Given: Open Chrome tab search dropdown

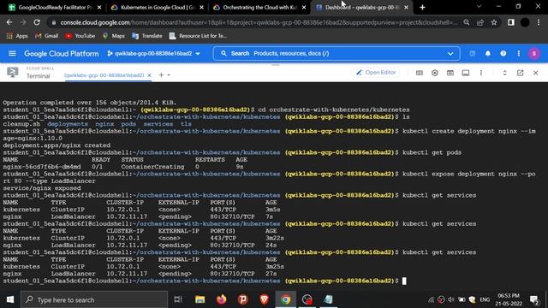Looking at the screenshot, I should coord(479,7).
